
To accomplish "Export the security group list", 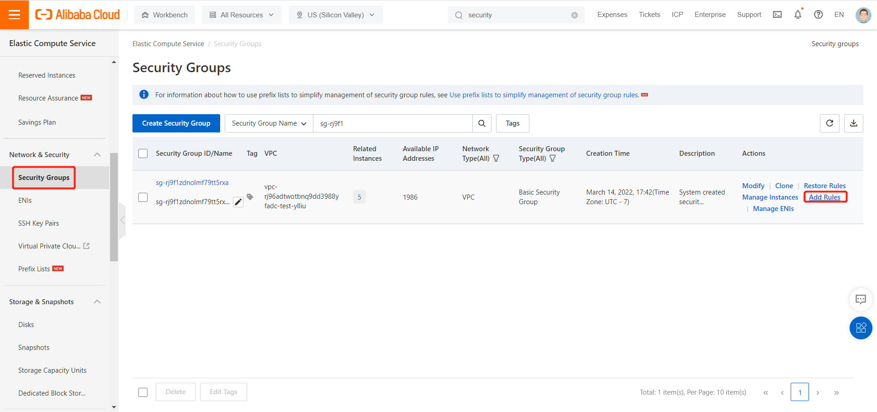I will pos(853,123).
